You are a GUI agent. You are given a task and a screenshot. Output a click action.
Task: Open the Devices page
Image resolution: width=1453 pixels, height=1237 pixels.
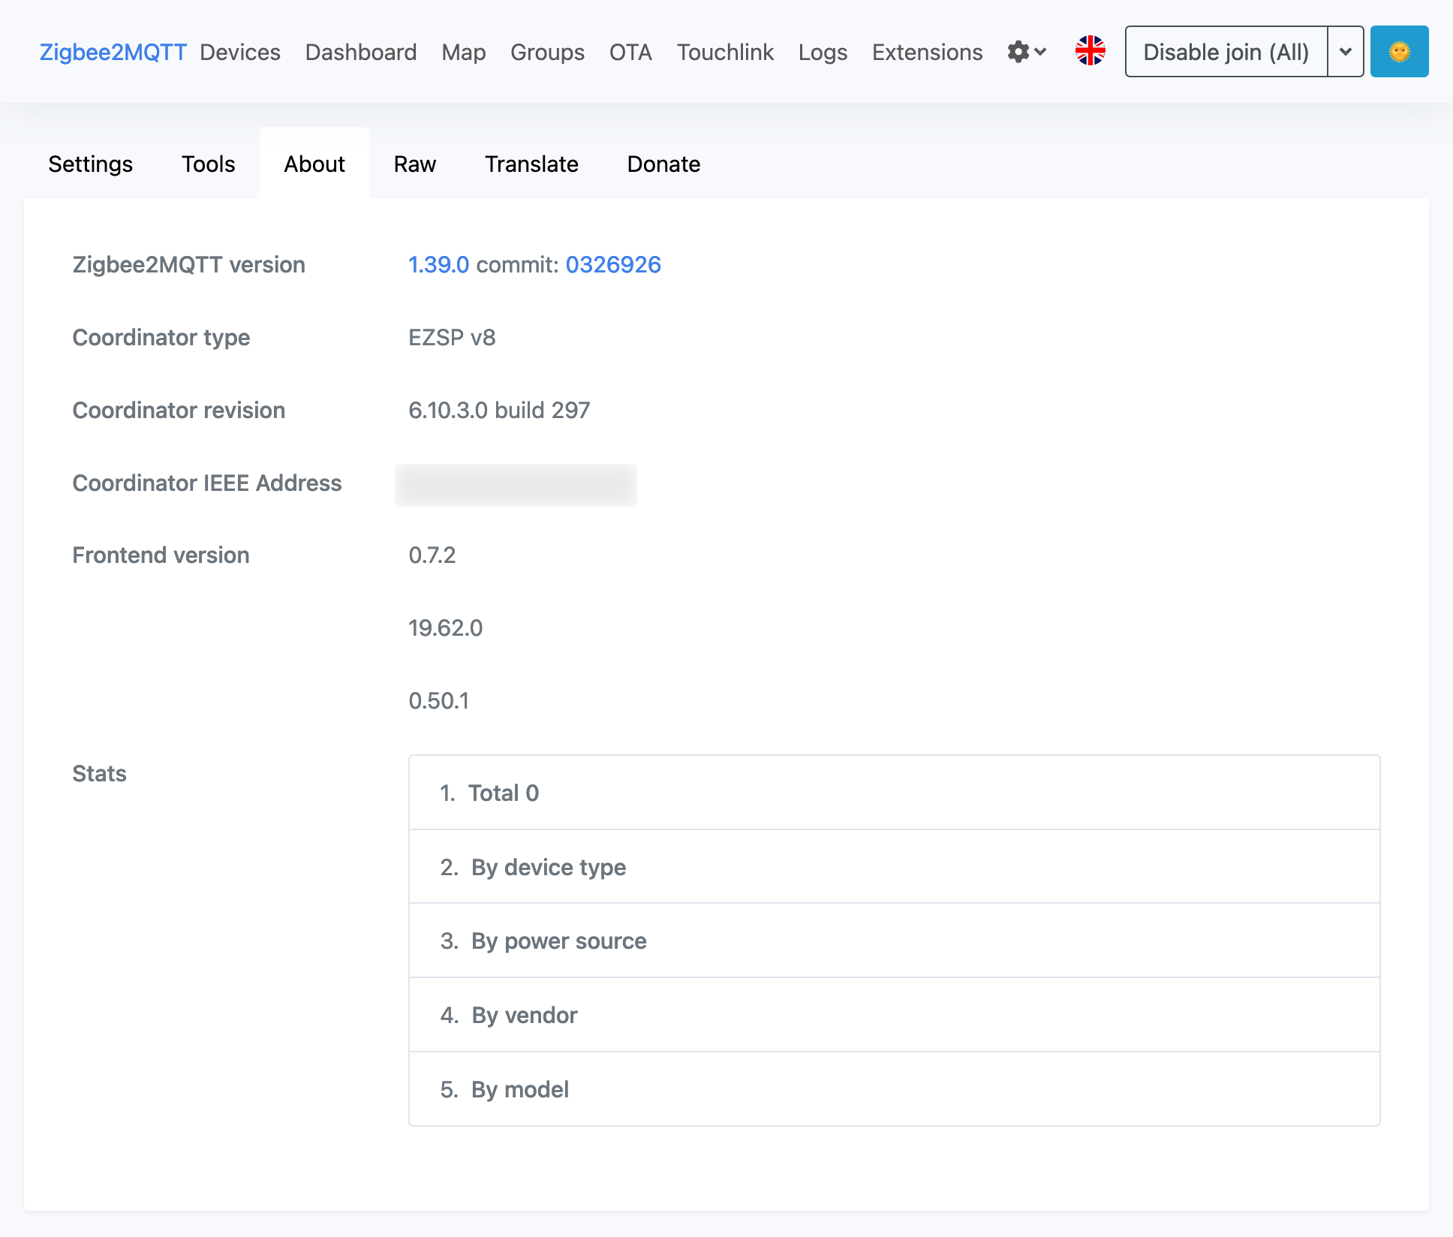coord(240,52)
